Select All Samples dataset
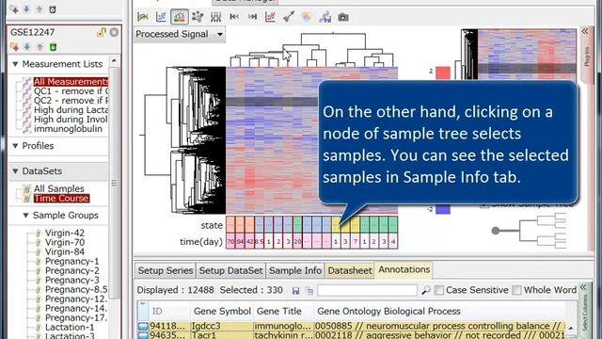The image size is (602, 339). (x=58, y=188)
